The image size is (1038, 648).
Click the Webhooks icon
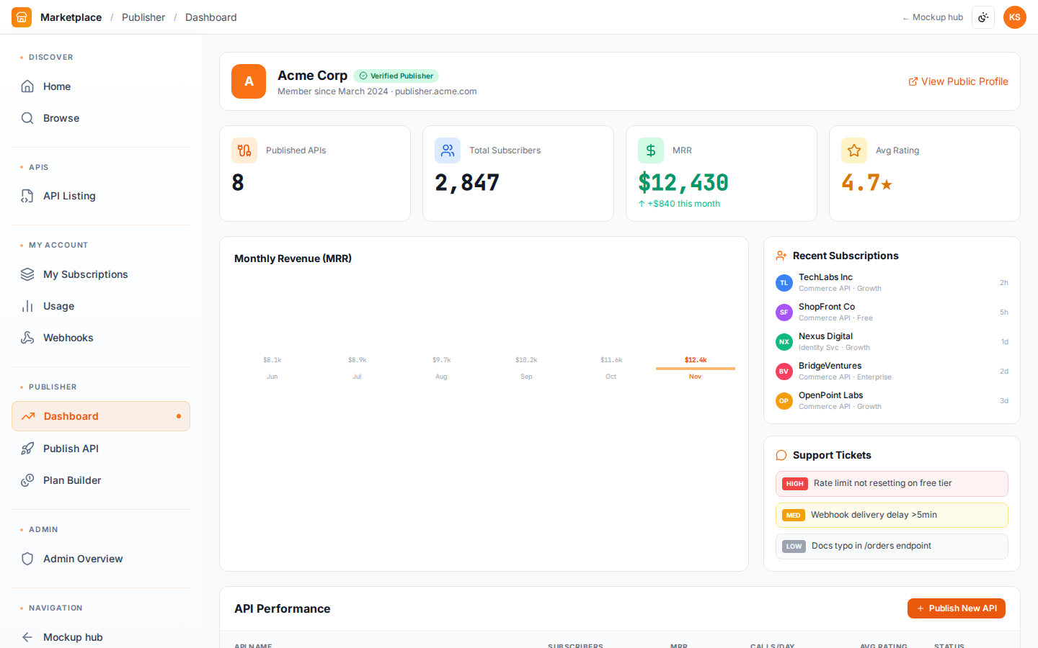point(27,338)
